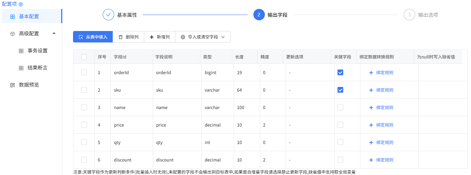
Task: Click the plus icon on 新增列
Action: pos(152,37)
